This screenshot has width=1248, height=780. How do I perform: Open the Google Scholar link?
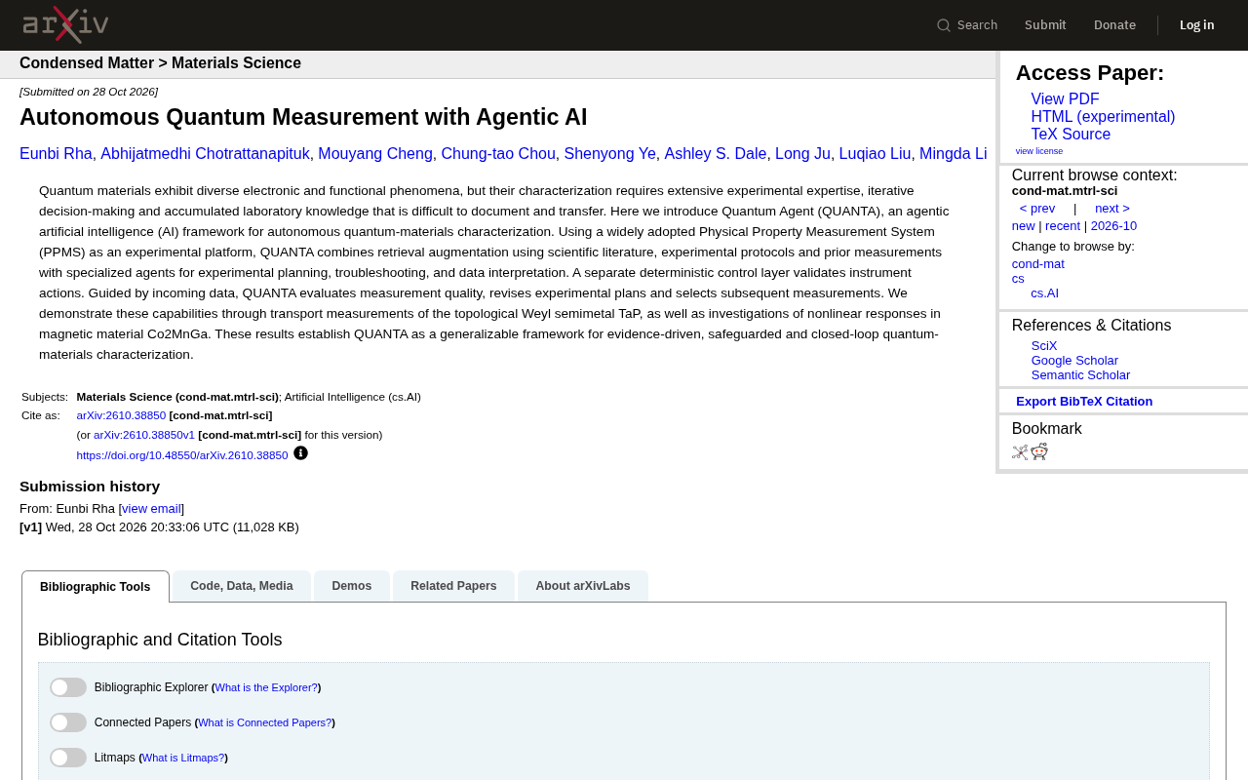coord(1074,361)
